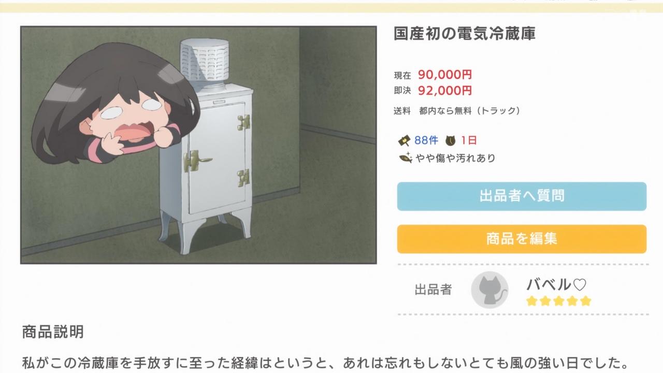Image resolution: width=663 pixels, height=373 pixels.
Task: Open the seller's cat avatar icon
Action: (x=489, y=290)
